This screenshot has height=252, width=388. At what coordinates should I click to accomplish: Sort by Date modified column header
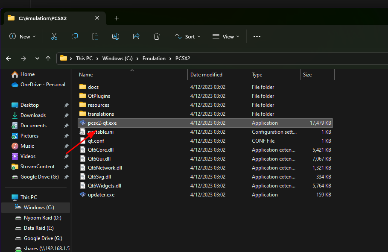(206, 74)
